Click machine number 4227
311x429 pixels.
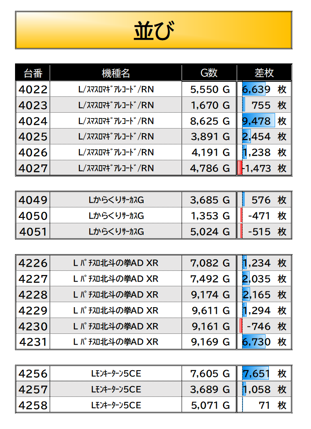[x=33, y=279]
